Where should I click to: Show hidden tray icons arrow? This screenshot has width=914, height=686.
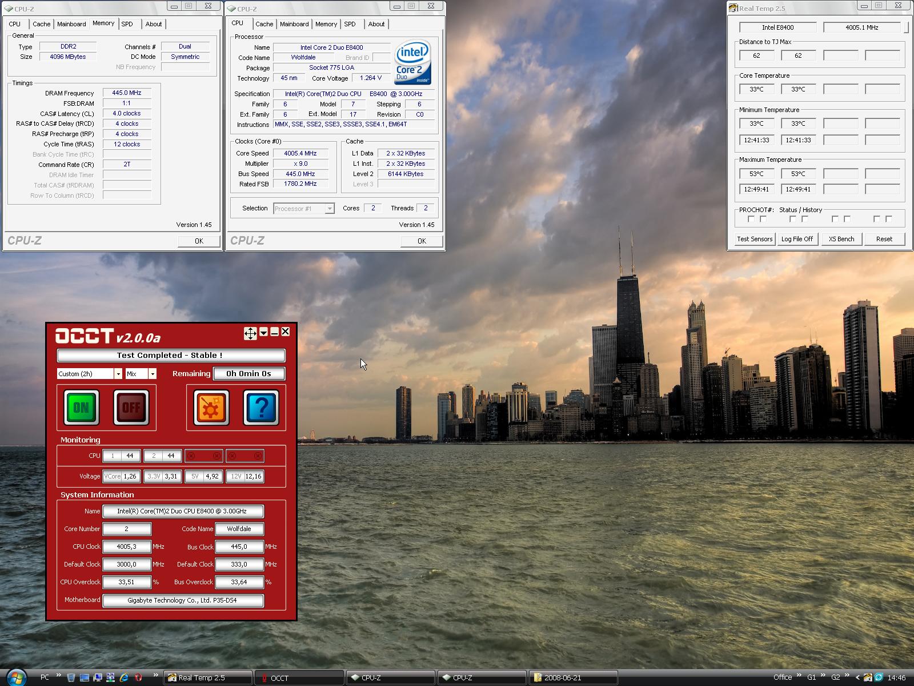[x=857, y=677]
